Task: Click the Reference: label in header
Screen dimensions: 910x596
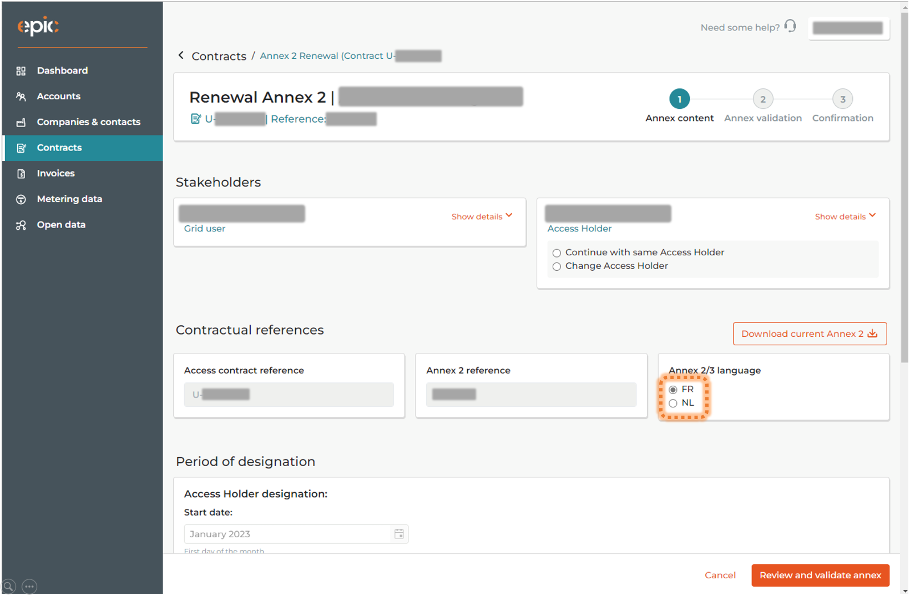Action: [x=298, y=119]
